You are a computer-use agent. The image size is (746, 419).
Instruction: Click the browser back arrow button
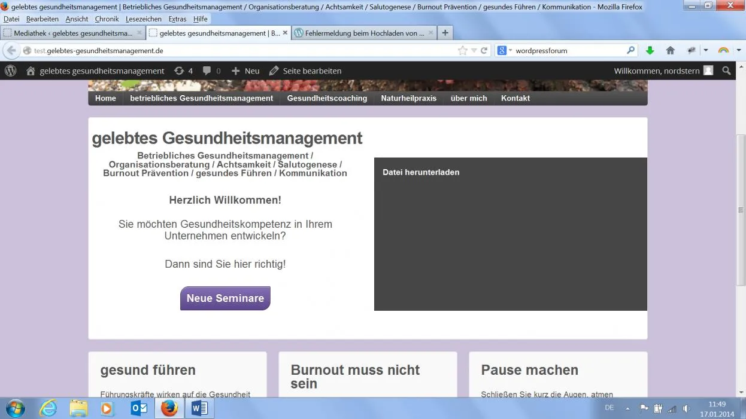tap(11, 51)
